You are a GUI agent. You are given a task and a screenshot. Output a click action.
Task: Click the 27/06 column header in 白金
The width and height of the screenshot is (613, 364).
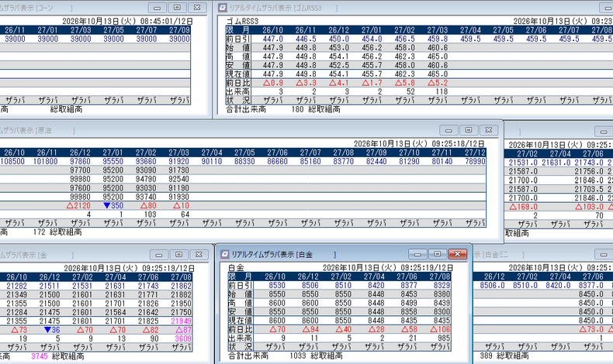[408, 276]
